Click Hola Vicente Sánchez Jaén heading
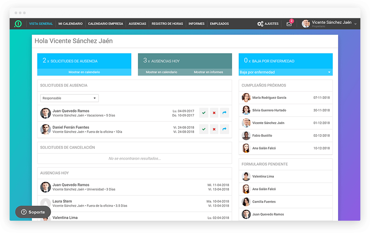 tap(74, 41)
